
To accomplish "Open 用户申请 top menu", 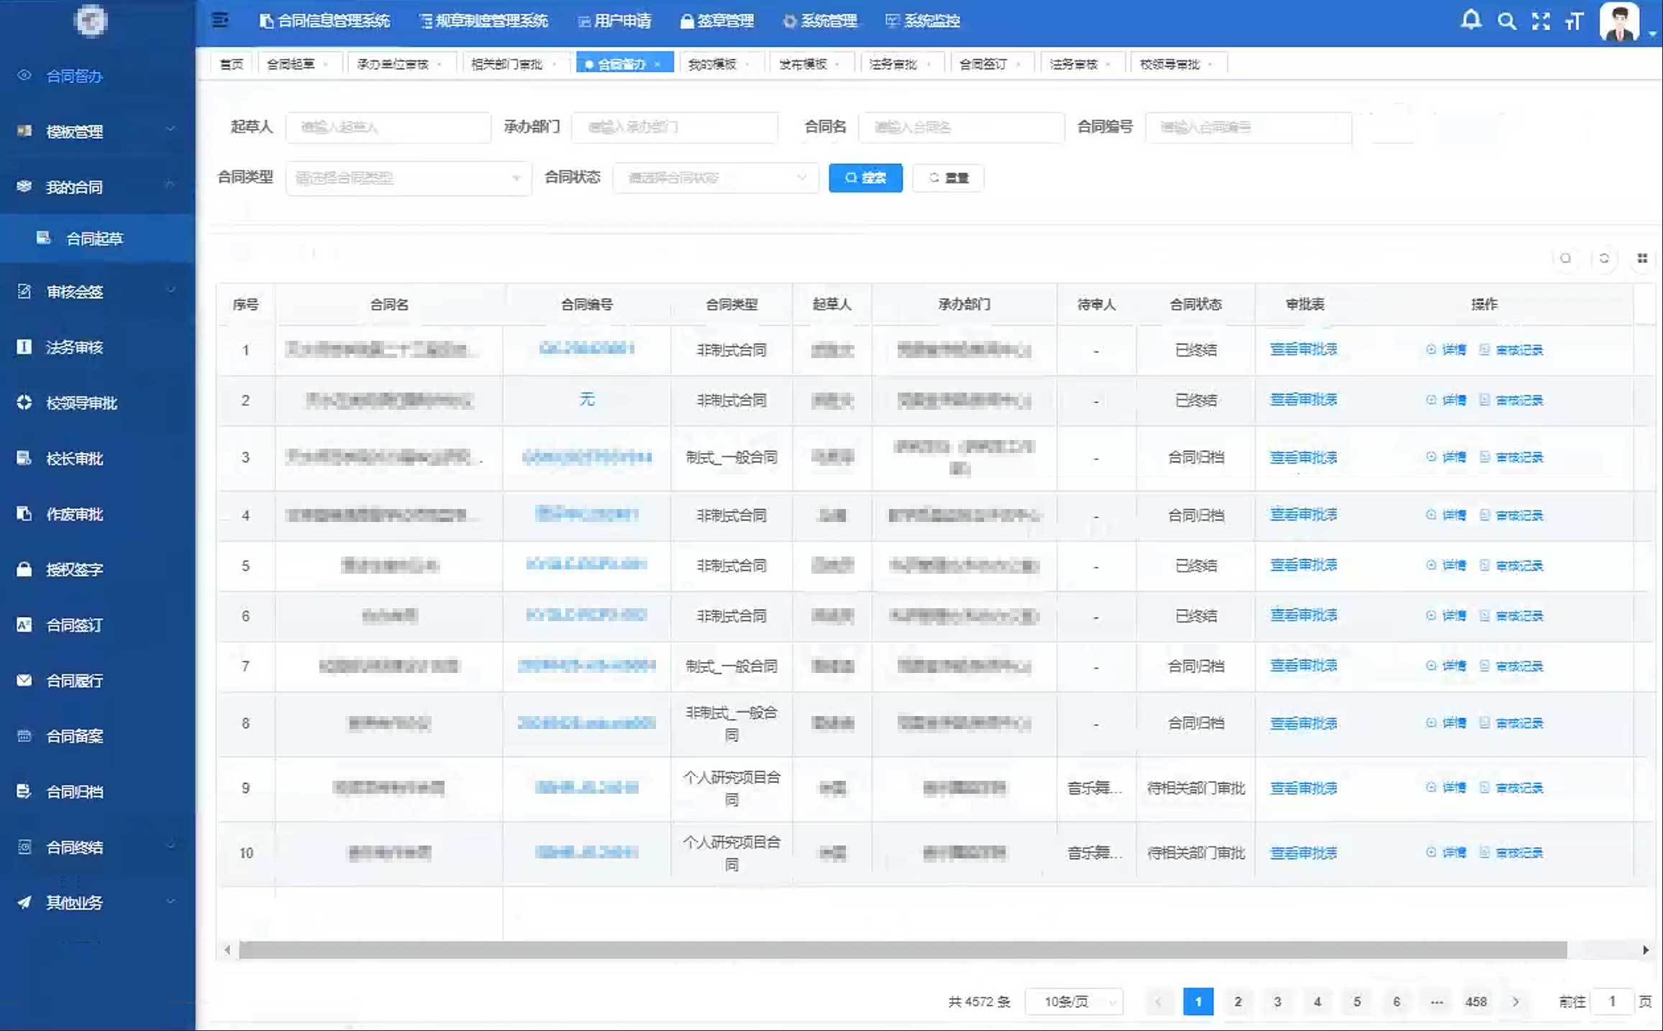I will [615, 21].
